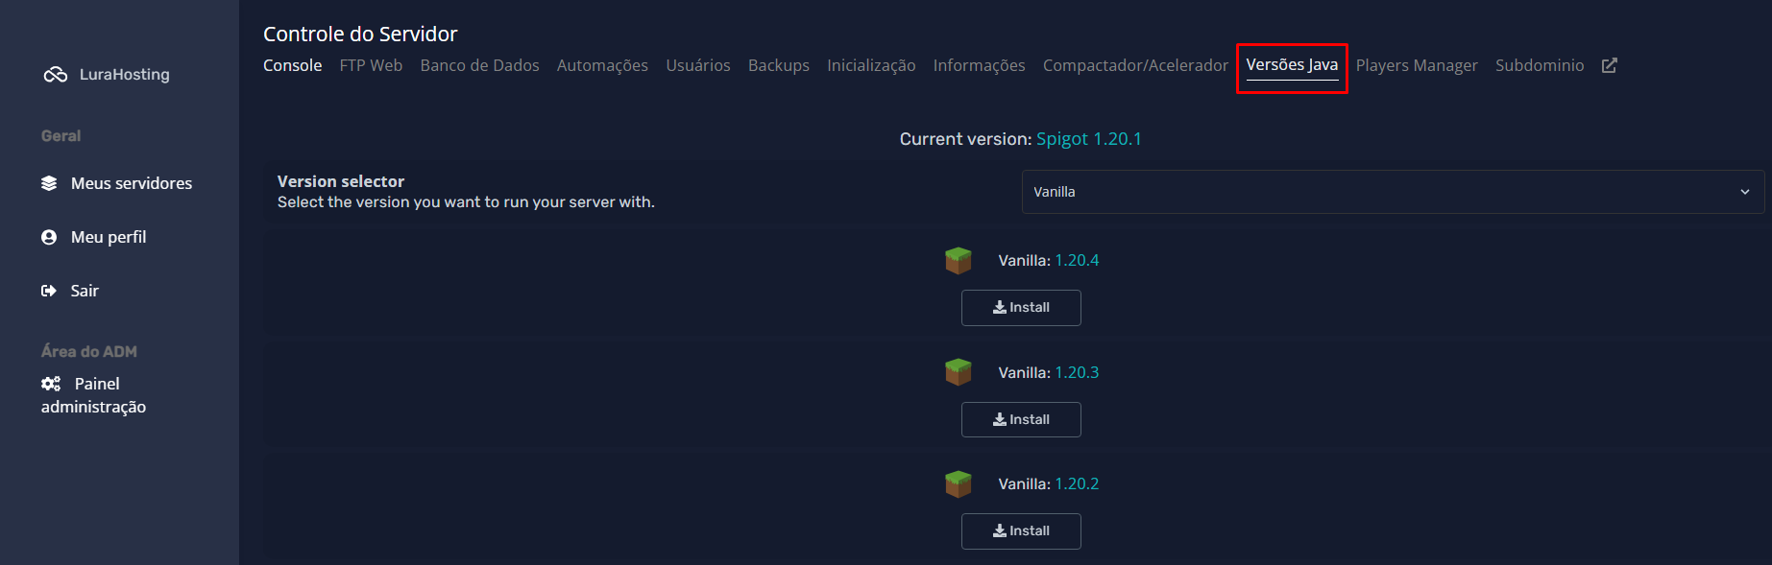
Task: Open the Players Manager tab
Action: click(x=1417, y=65)
